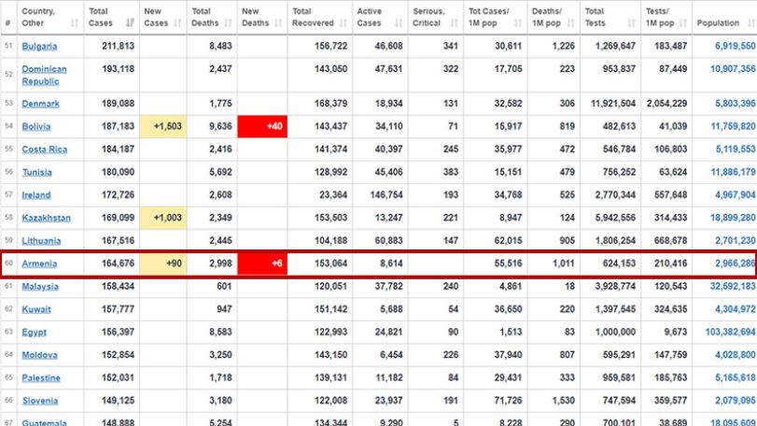
Task: Select Ireland's active cases 146,754 cell
Action: click(380, 195)
